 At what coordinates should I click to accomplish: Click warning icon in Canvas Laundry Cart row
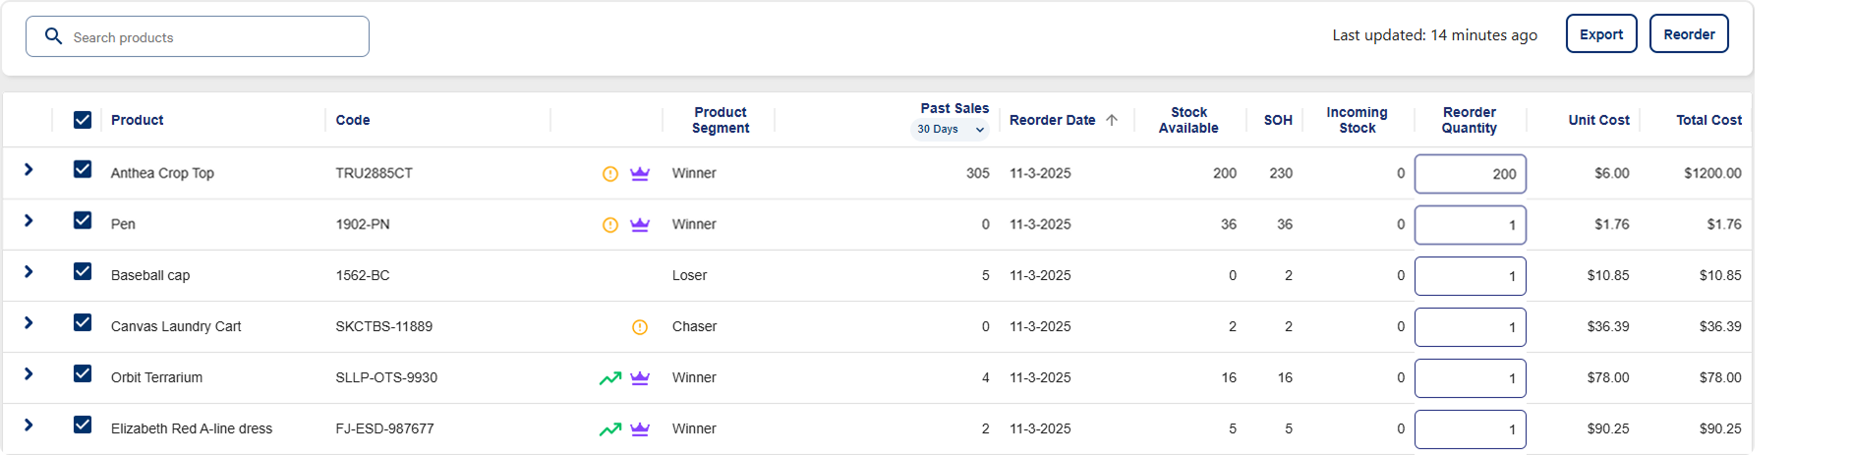640,327
